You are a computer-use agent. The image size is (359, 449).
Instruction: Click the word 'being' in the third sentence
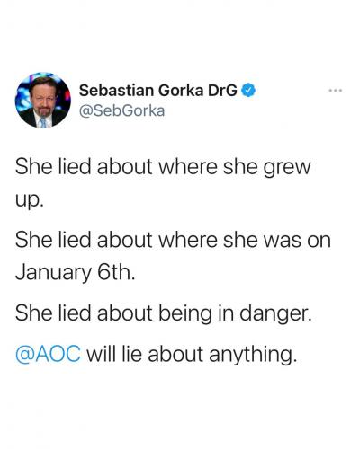click(x=184, y=314)
